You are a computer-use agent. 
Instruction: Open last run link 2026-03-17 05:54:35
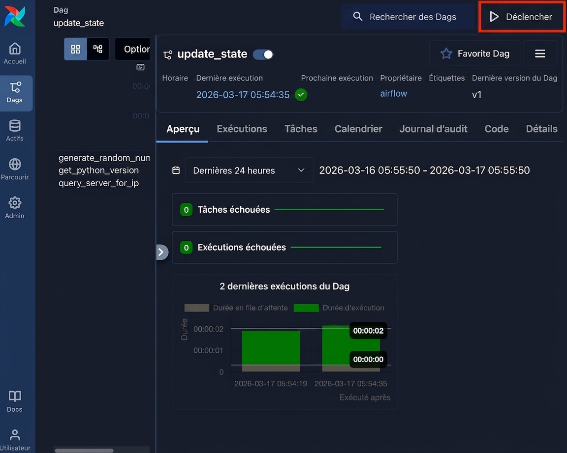[x=243, y=94]
